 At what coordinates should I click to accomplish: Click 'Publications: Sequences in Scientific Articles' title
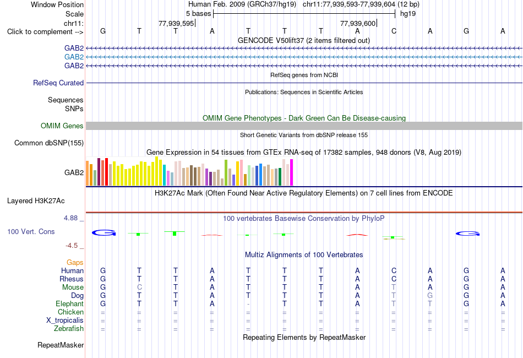pos(304,92)
